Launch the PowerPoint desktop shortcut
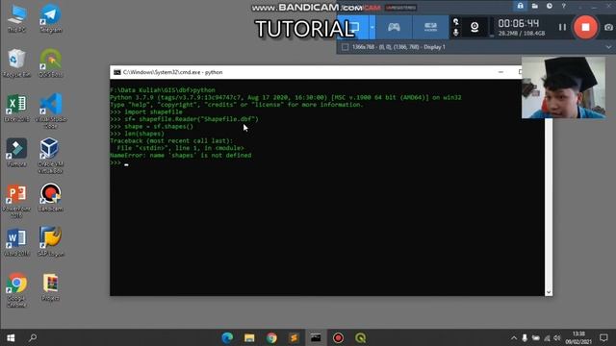Image resolution: width=616 pixels, height=346 pixels. [17, 200]
